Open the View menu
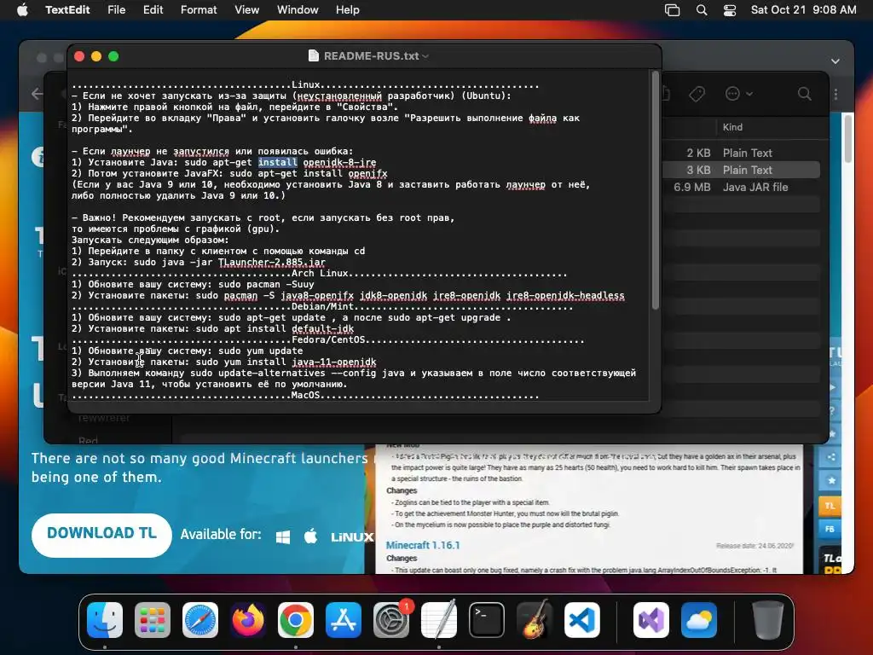Screen dimensions: 873x655 pyautogui.click(x=246, y=10)
